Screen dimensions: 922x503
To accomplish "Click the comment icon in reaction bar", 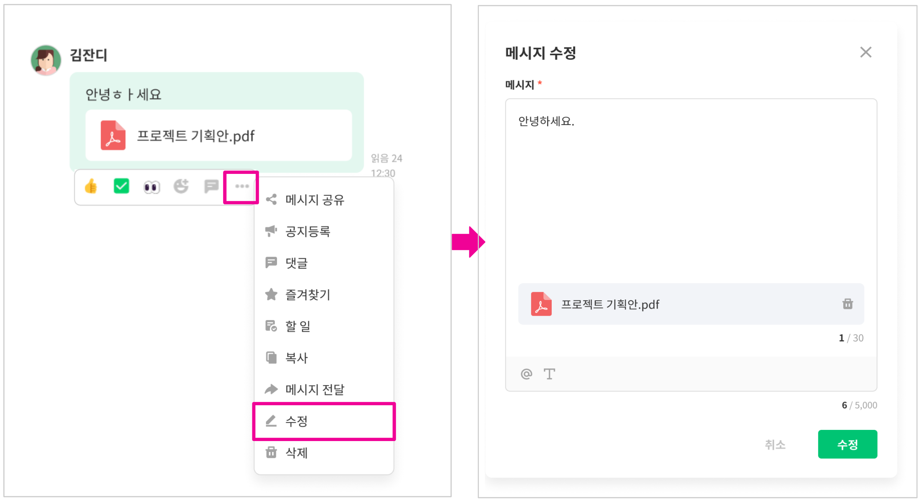I will pyautogui.click(x=211, y=186).
